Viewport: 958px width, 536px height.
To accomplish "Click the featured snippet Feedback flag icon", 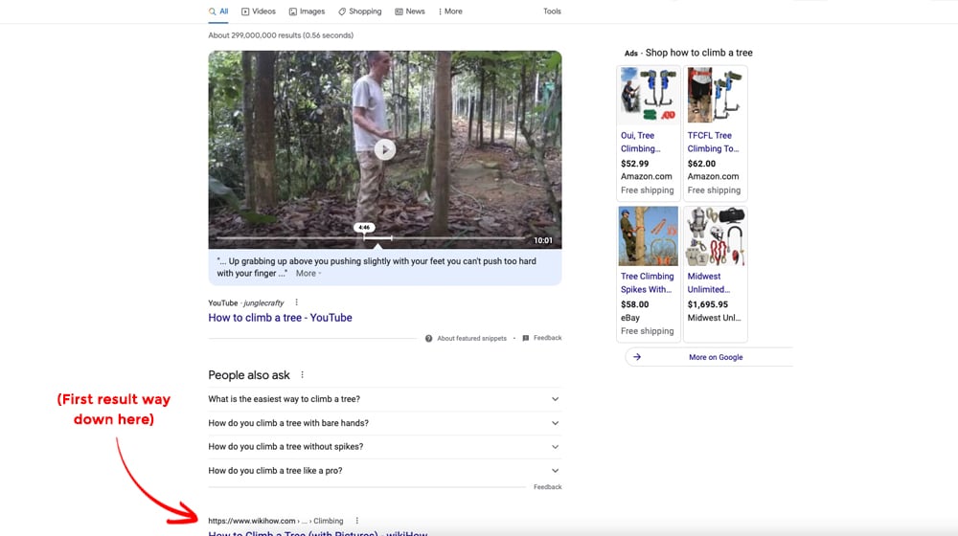I will 525,338.
